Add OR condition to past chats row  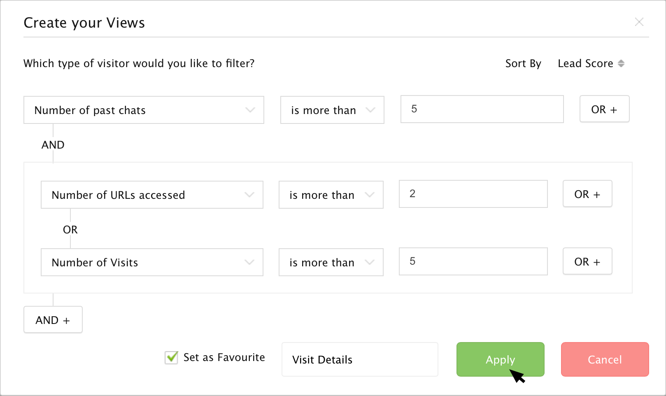[604, 109]
